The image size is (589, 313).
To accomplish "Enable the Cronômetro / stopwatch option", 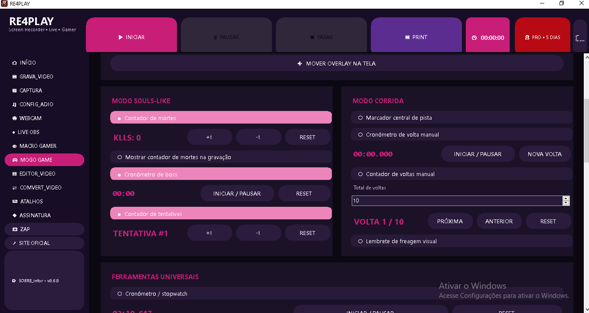I will 337,293.
